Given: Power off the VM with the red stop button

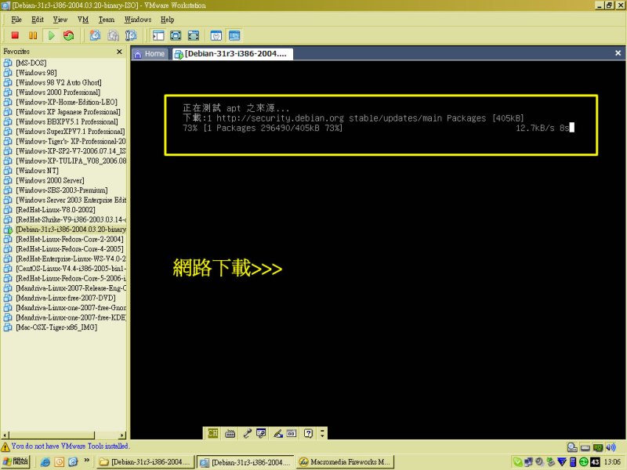Looking at the screenshot, I should click(15, 35).
